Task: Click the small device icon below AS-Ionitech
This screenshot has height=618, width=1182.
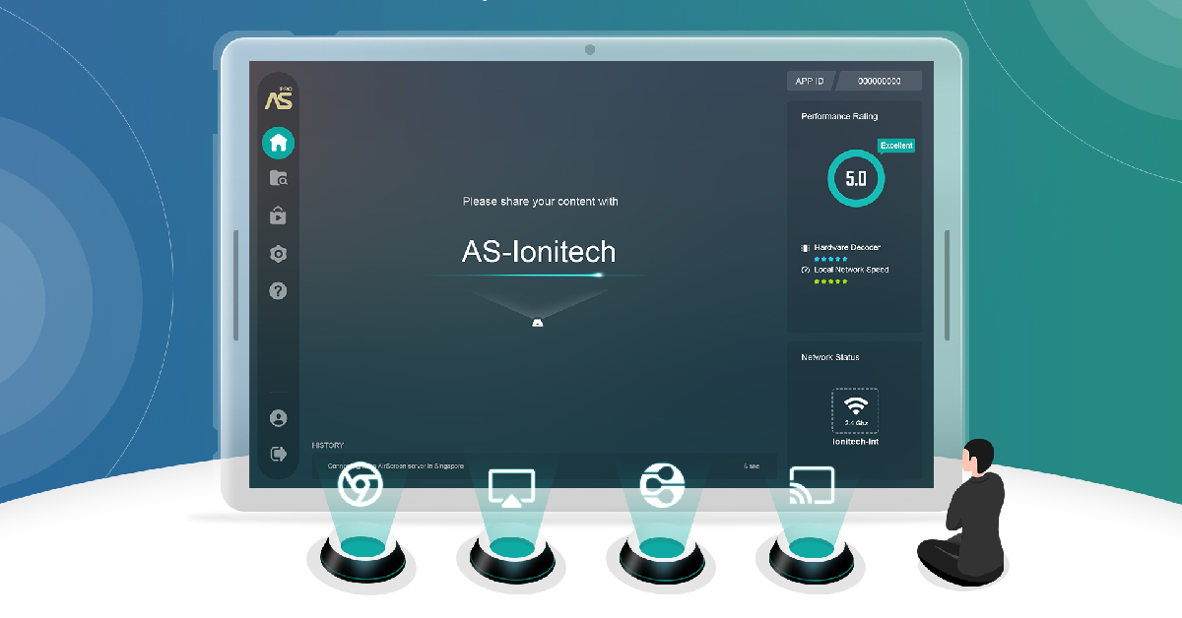Action: (x=538, y=322)
